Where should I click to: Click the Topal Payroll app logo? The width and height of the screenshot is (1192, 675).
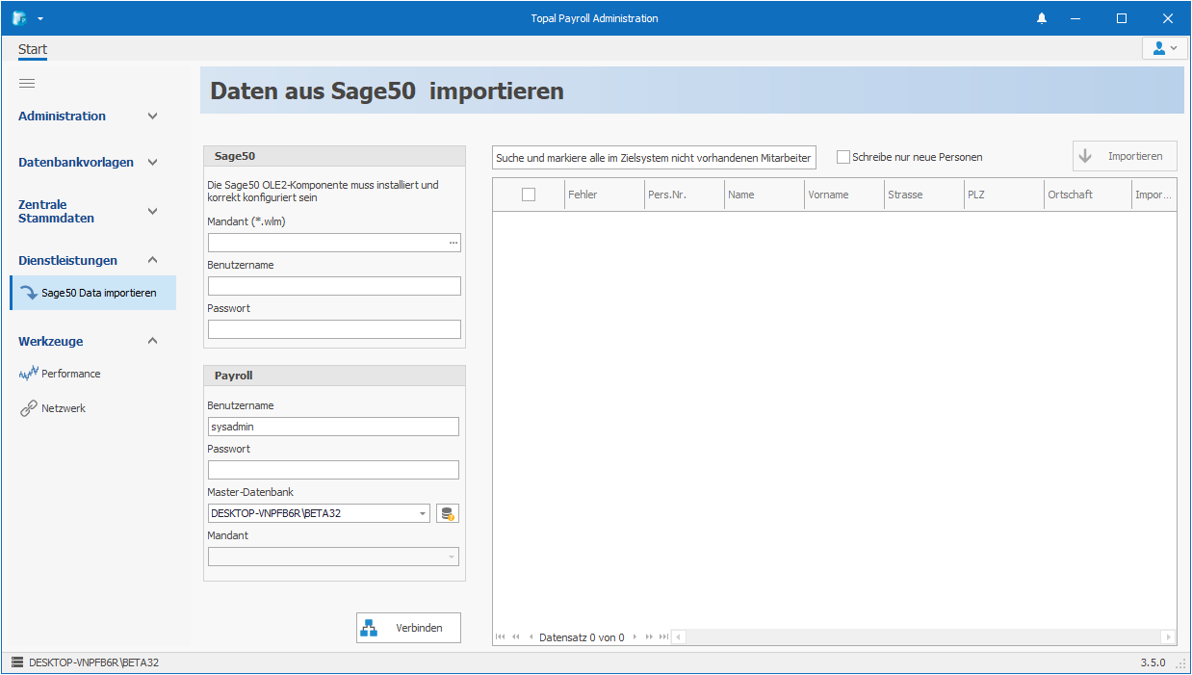19,18
